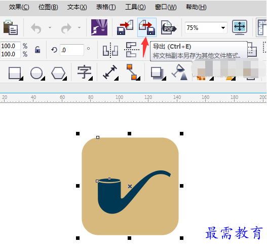
Task: Open the 窗口(W) menu
Action: click(166, 7)
